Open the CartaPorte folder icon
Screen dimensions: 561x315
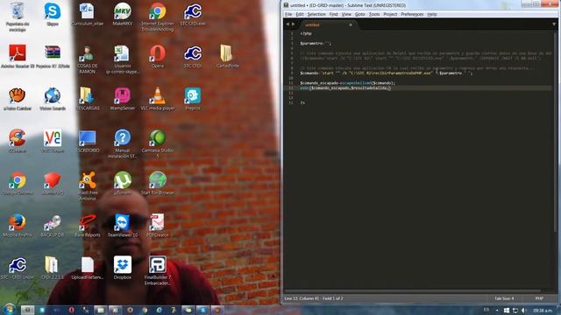pos(228,56)
